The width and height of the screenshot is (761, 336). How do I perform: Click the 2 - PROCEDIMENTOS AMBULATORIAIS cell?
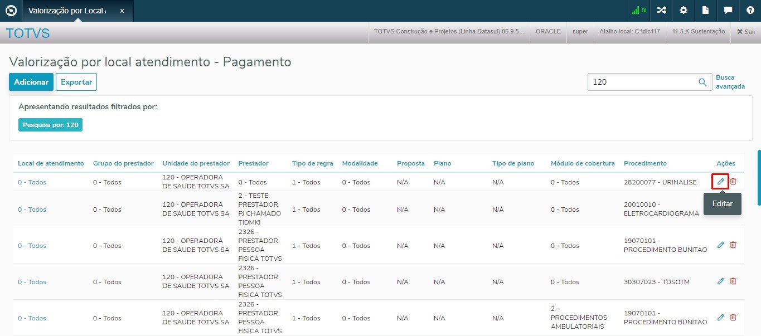(579, 318)
